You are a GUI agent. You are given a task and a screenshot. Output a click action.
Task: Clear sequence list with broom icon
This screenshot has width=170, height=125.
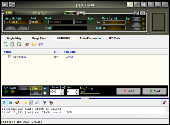tap(27, 44)
